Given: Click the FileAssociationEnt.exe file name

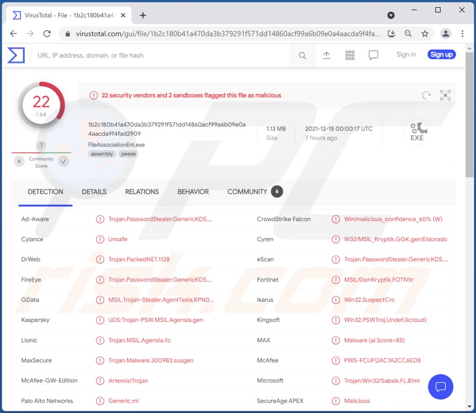Looking at the screenshot, I should tap(116, 145).
